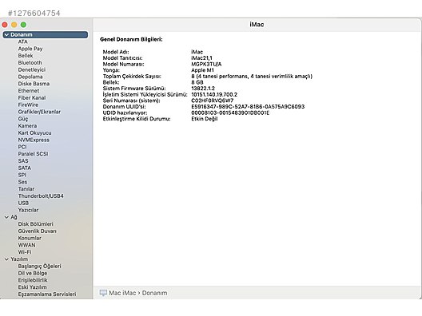The height and width of the screenshot is (316, 422).
Task: Click the 8 GB memory value
Action: pos(197,82)
